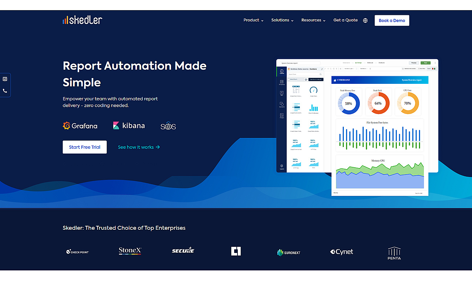Screen dimensions: 472x286
Task: Open Layers icon in report builder sidebar
Action: pos(282,167)
